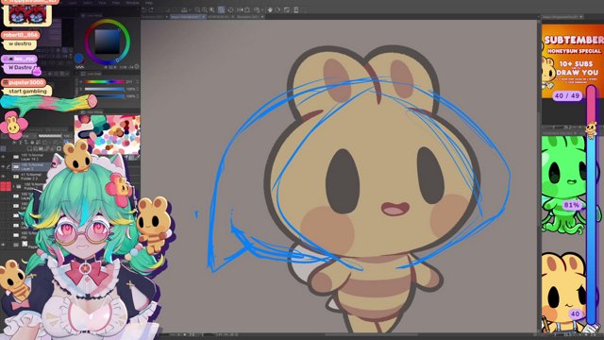
Task: Click the fit-to-screen icon in command bar
Action: click(x=247, y=9)
